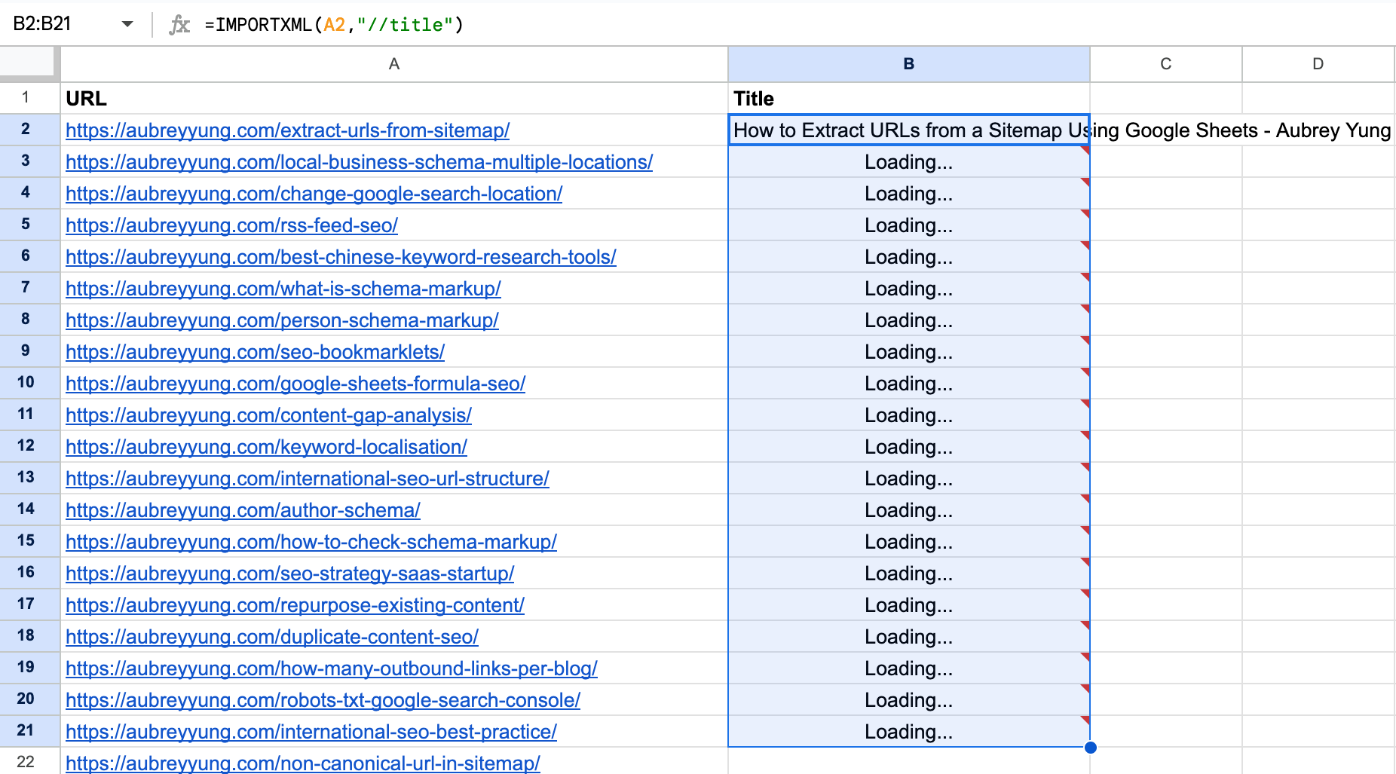
Task: Click the Loading... cell in row 7
Action: pyautogui.click(x=909, y=289)
